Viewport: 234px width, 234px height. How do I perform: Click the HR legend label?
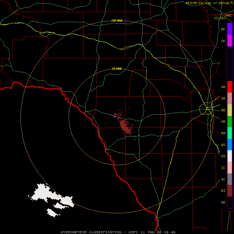point(223,122)
